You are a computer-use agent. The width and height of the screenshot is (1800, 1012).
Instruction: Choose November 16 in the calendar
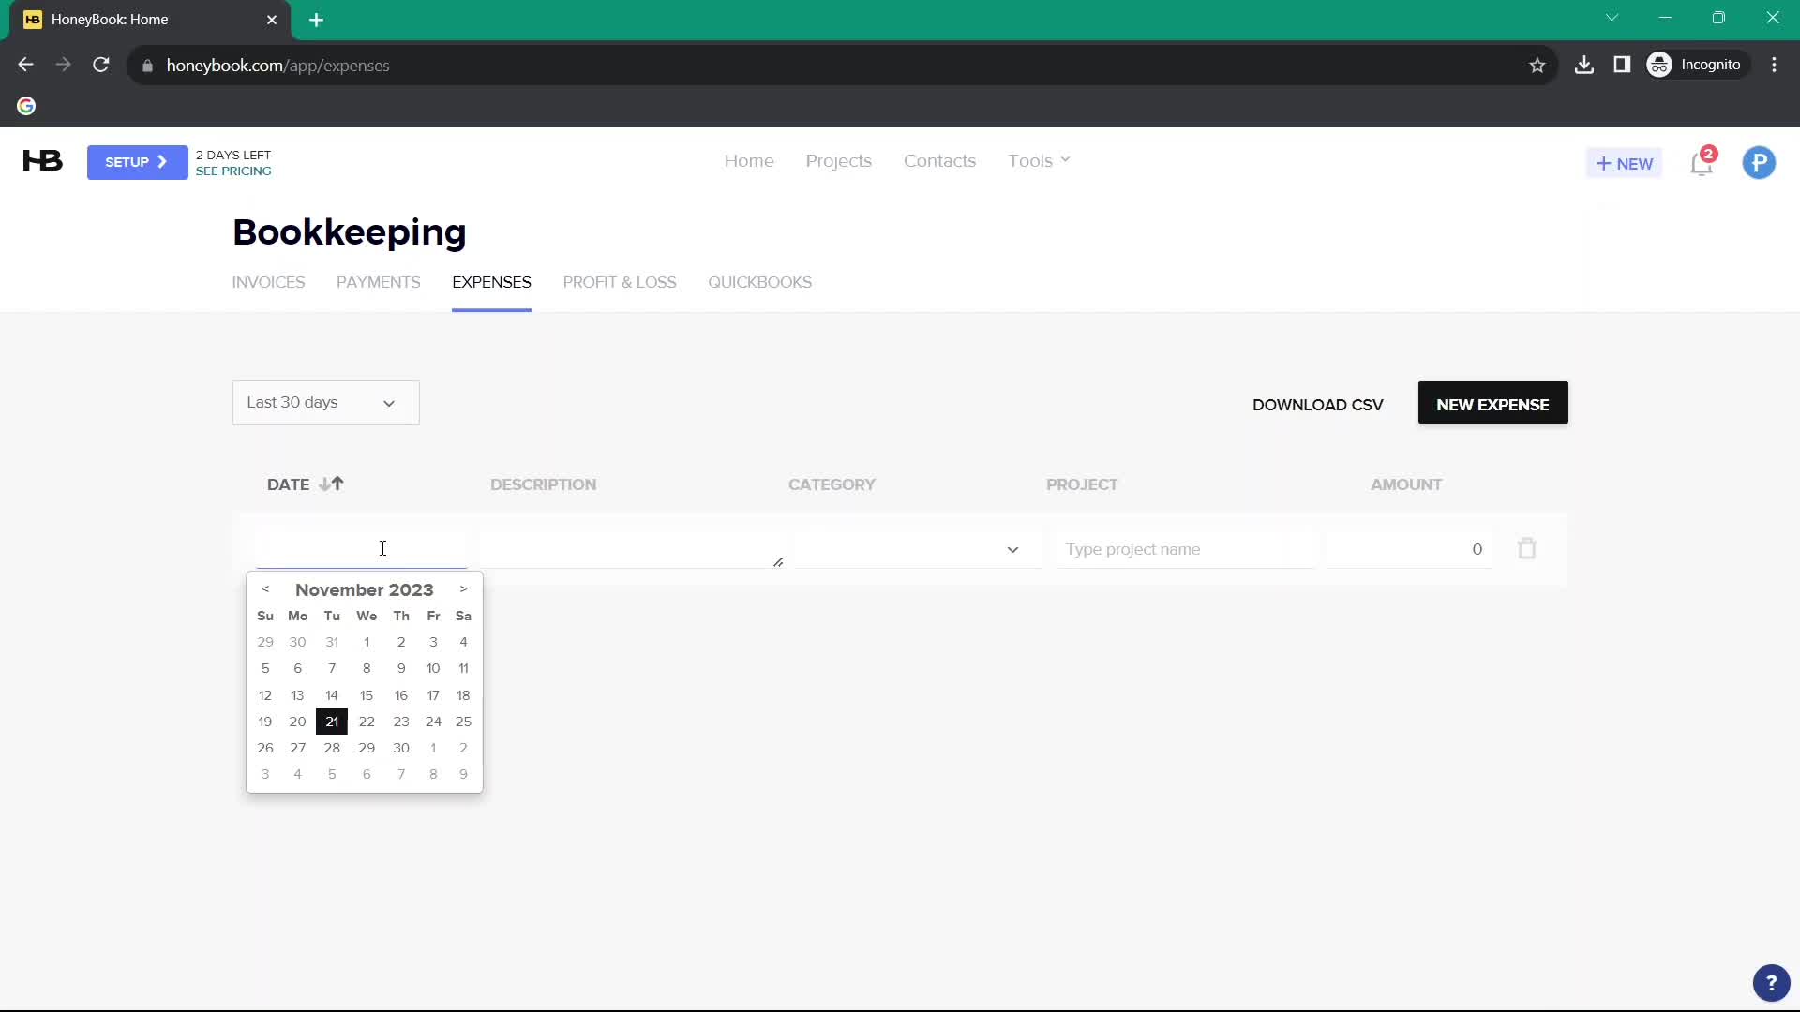tap(401, 695)
